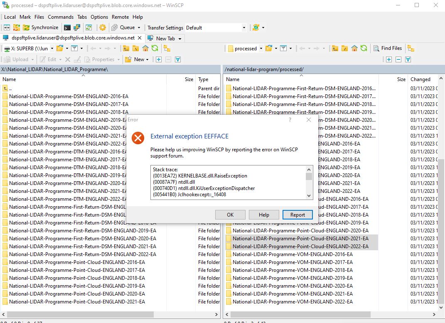Click the help question mark in Error dialog
Viewport: 445px width, 323px height.
click(290, 120)
